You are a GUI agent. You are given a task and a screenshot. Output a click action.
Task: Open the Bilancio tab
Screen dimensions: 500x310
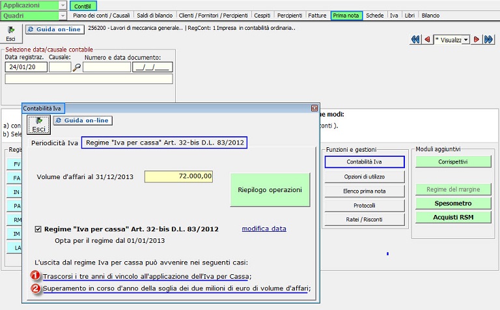(430, 16)
